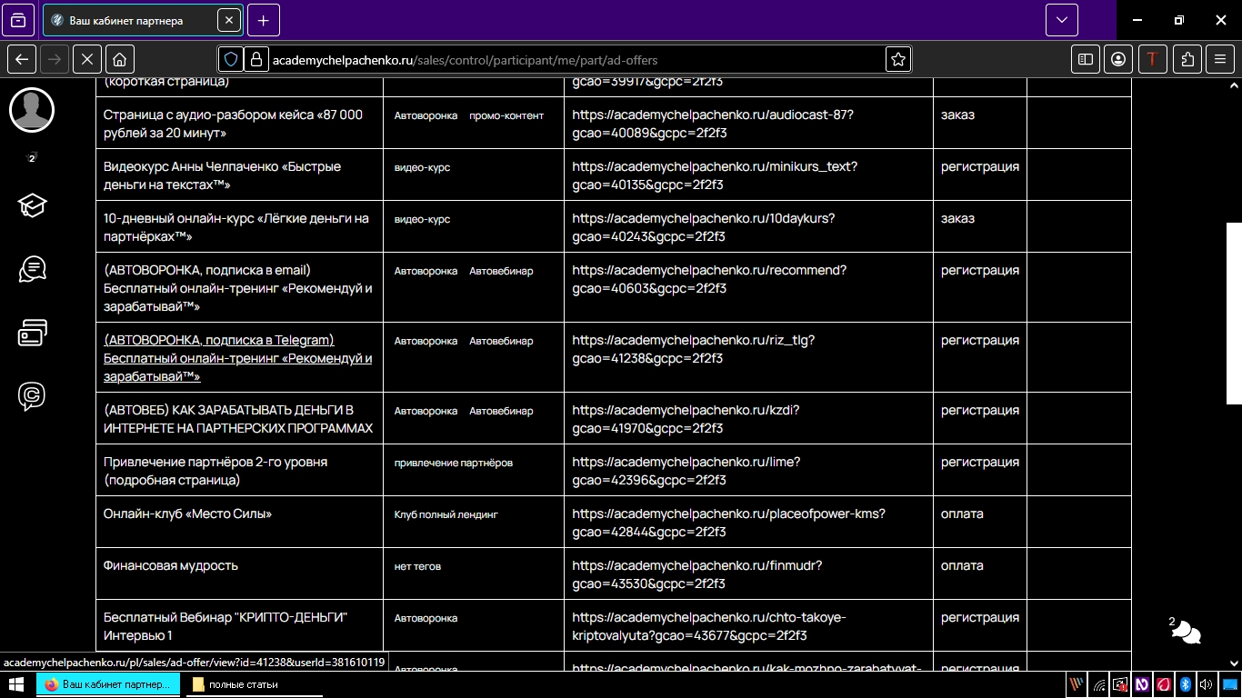Click 'заказ' in the 10-дневный онлайн-курс row

pyautogui.click(x=957, y=218)
